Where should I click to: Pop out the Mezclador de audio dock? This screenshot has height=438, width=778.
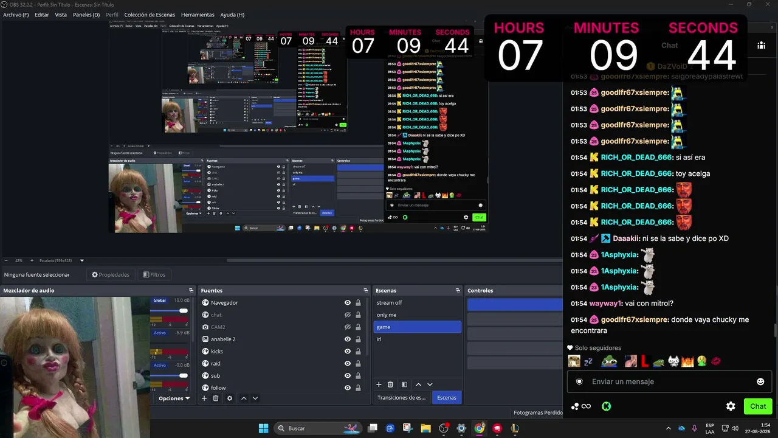coord(191,290)
